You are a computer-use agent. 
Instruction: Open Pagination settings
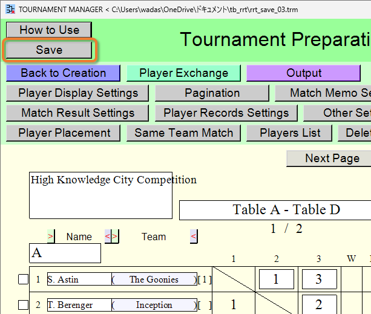pos(212,93)
